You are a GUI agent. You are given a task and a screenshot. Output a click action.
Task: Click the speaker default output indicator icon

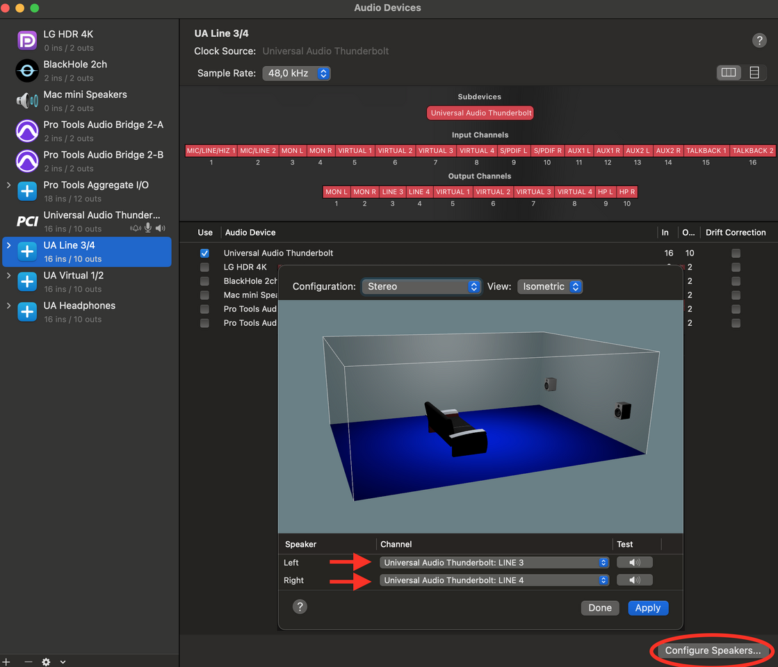point(161,228)
